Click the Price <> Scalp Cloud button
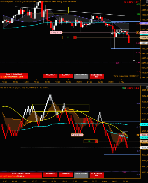The image size is (148, 183). coord(14,74)
